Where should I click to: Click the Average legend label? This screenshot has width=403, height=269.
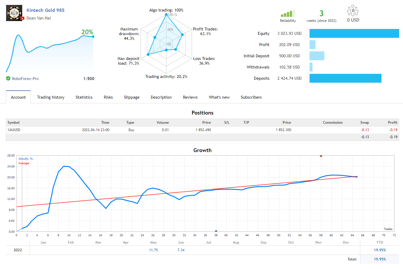coord(24,163)
